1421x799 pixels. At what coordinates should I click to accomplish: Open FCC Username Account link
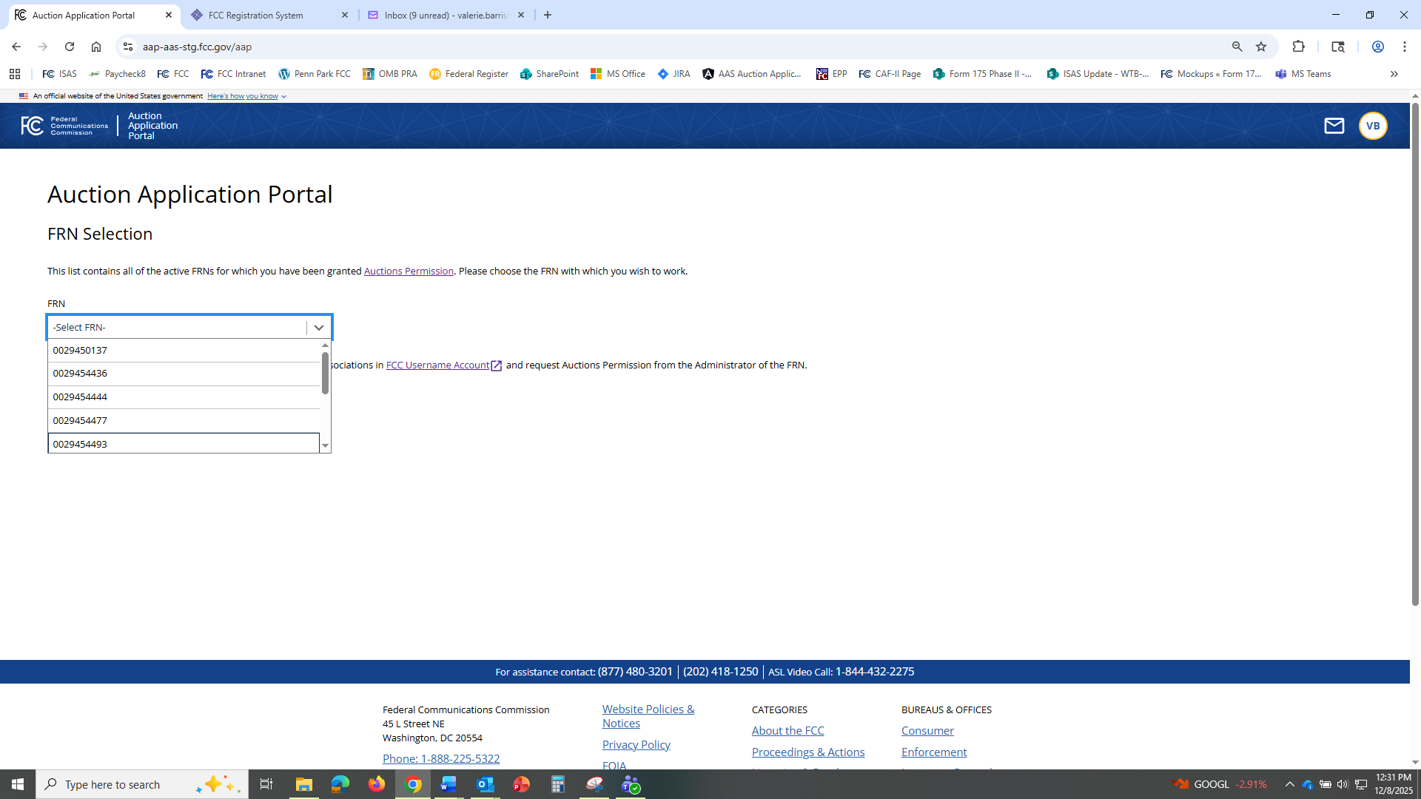[437, 365]
